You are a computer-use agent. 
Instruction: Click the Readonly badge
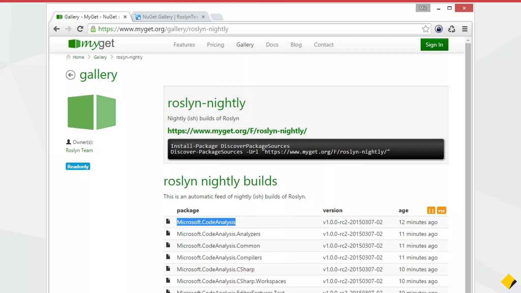78,166
